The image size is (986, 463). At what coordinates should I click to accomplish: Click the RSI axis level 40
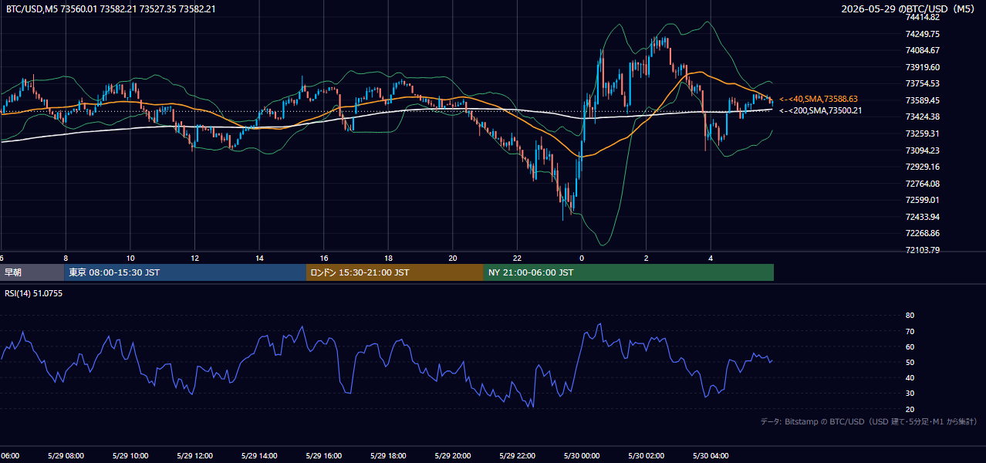point(910,377)
